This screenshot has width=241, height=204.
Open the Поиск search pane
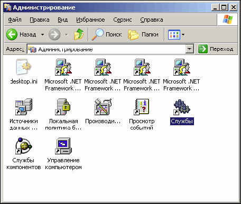click(107, 34)
